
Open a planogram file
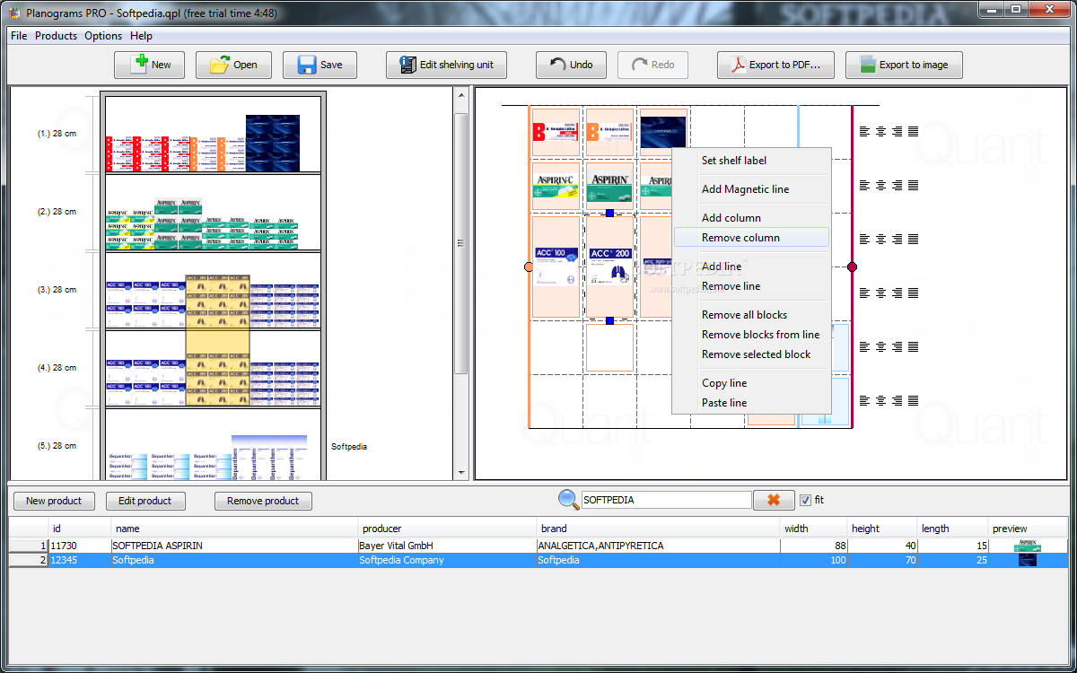coord(233,65)
